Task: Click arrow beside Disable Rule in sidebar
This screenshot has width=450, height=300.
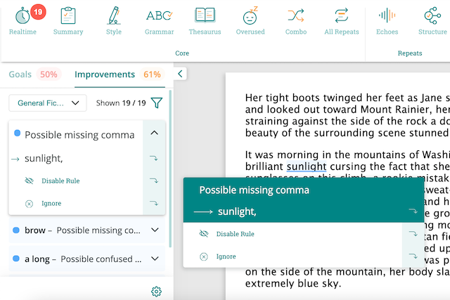Action: pyautogui.click(x=154, y=181)
